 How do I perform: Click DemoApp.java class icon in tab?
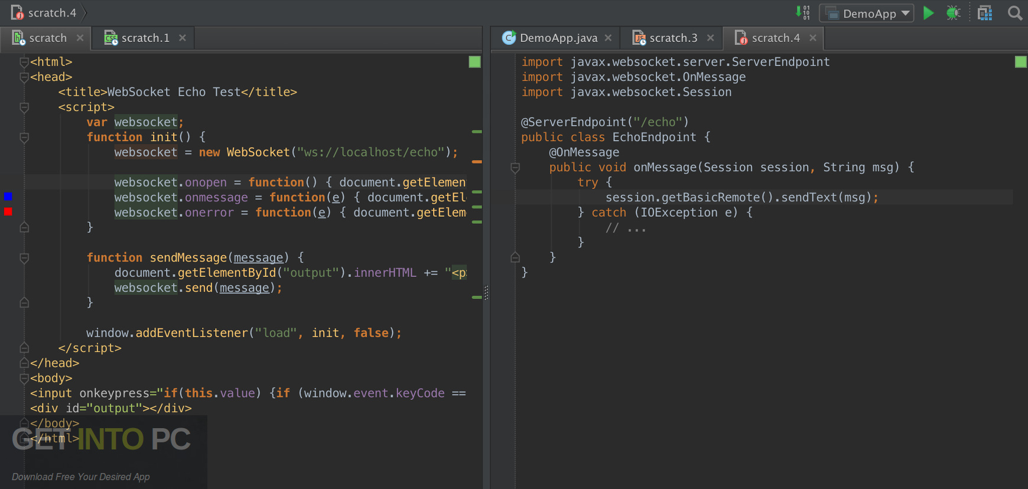(509, 38)
